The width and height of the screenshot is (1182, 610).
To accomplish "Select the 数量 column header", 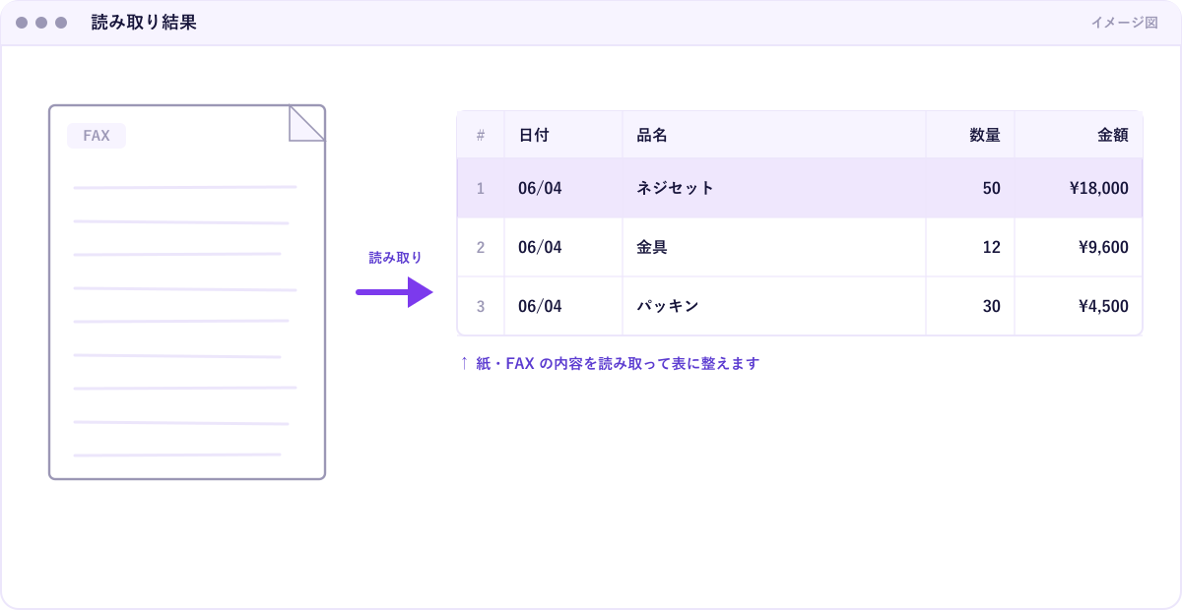I will click(x=970, y=135).
